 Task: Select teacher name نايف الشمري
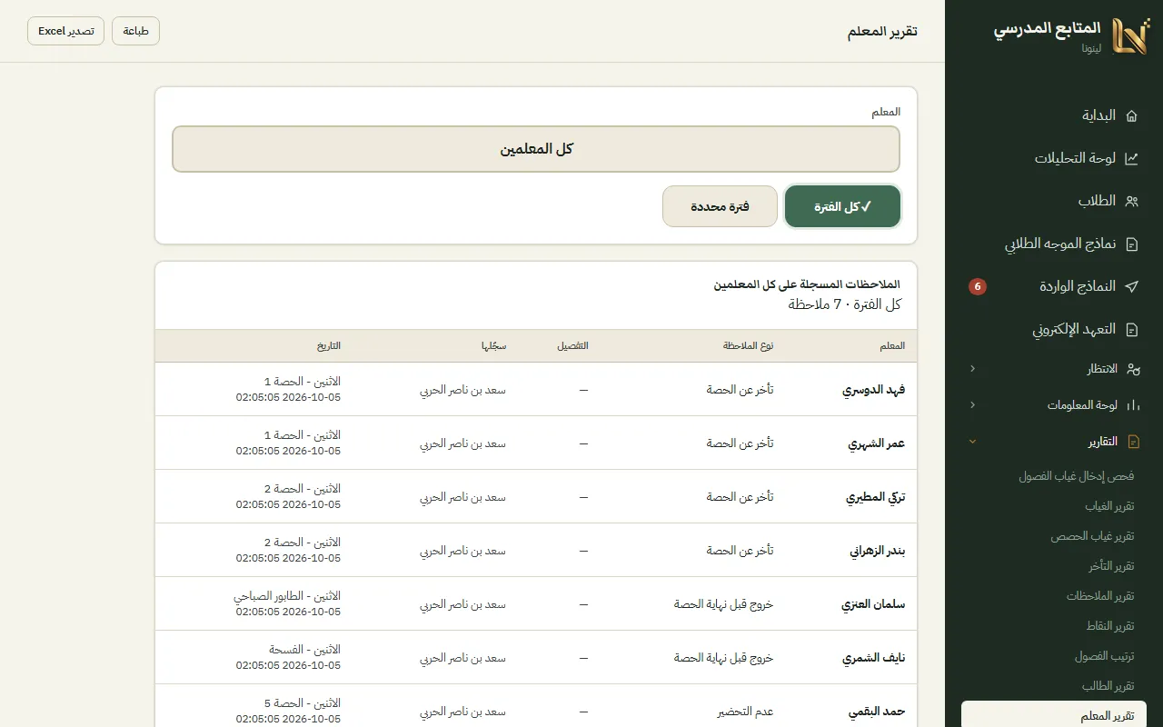874,658
